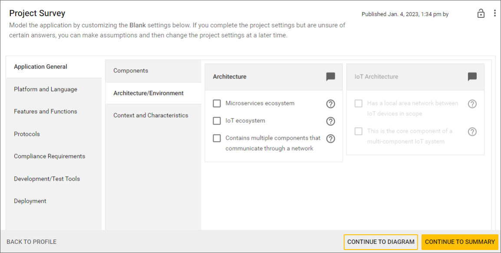The width and height of the screenshot is (501, 253).
Task: Select the Components subsection
Action: point(131,71)
